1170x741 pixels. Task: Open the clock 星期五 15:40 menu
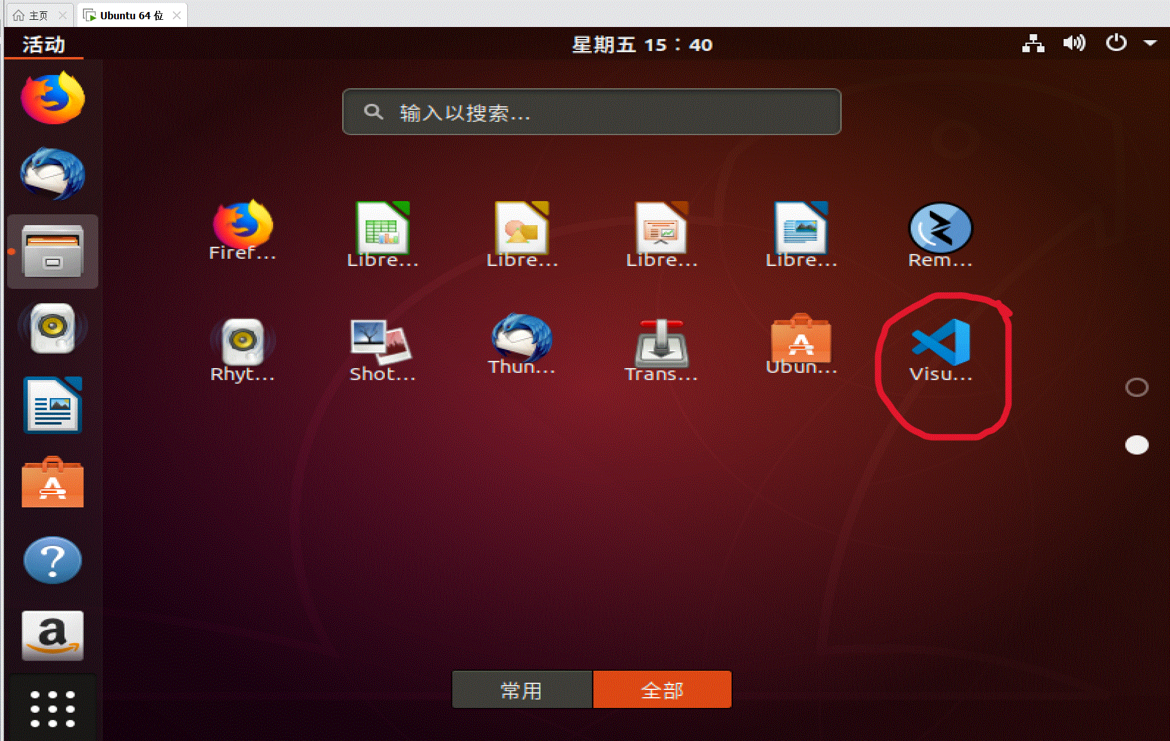coord(642,44)
